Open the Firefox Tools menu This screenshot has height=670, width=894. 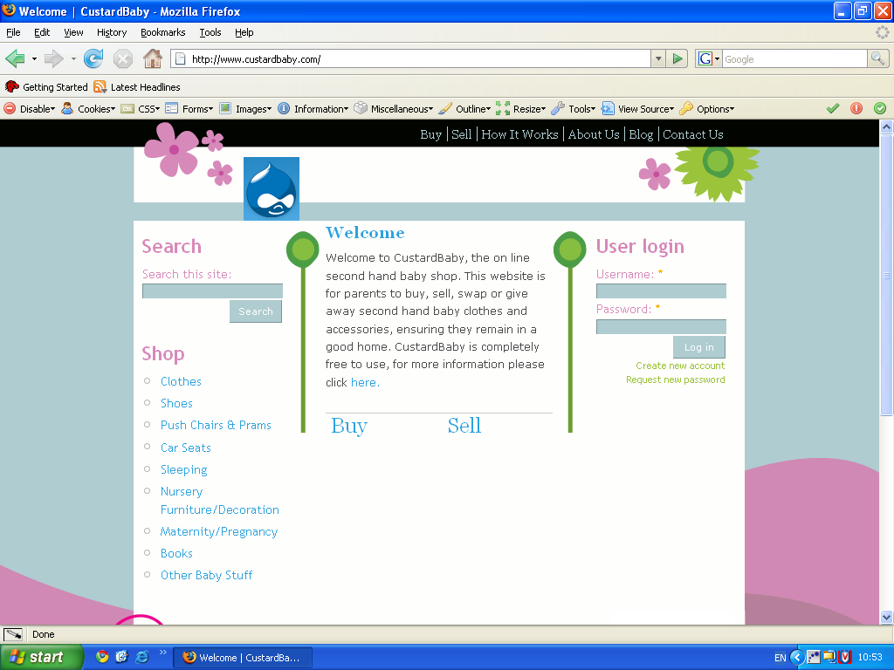click(x=210, y=32)
